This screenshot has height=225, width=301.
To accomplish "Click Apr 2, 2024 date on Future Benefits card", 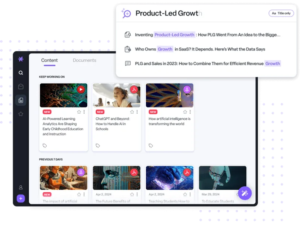I will [x=103, y=194].
